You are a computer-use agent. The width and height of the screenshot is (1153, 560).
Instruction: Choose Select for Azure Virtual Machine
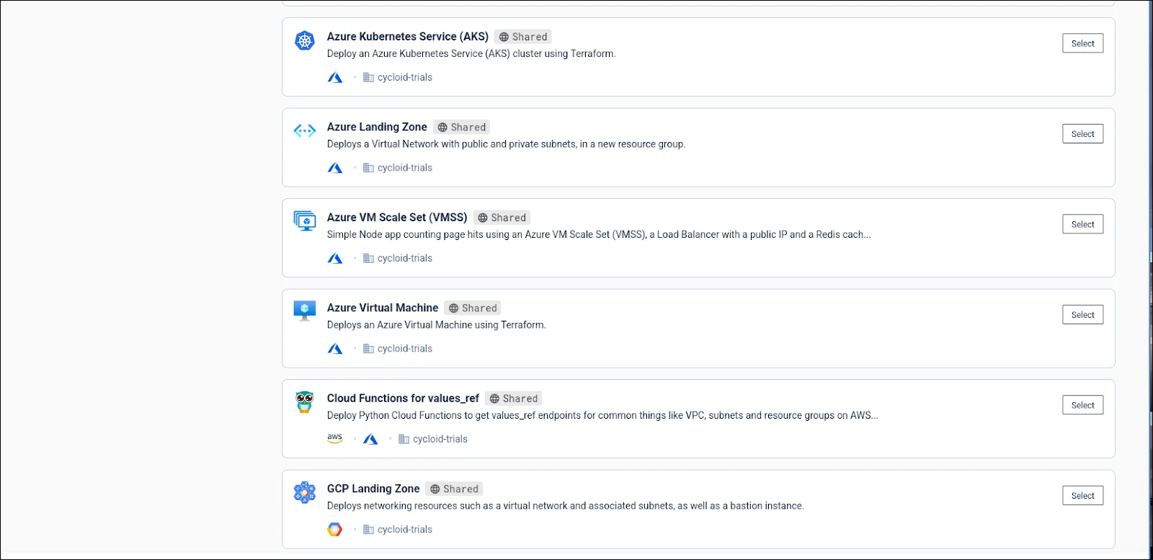pyautogui.click(x=1082, y=315)
